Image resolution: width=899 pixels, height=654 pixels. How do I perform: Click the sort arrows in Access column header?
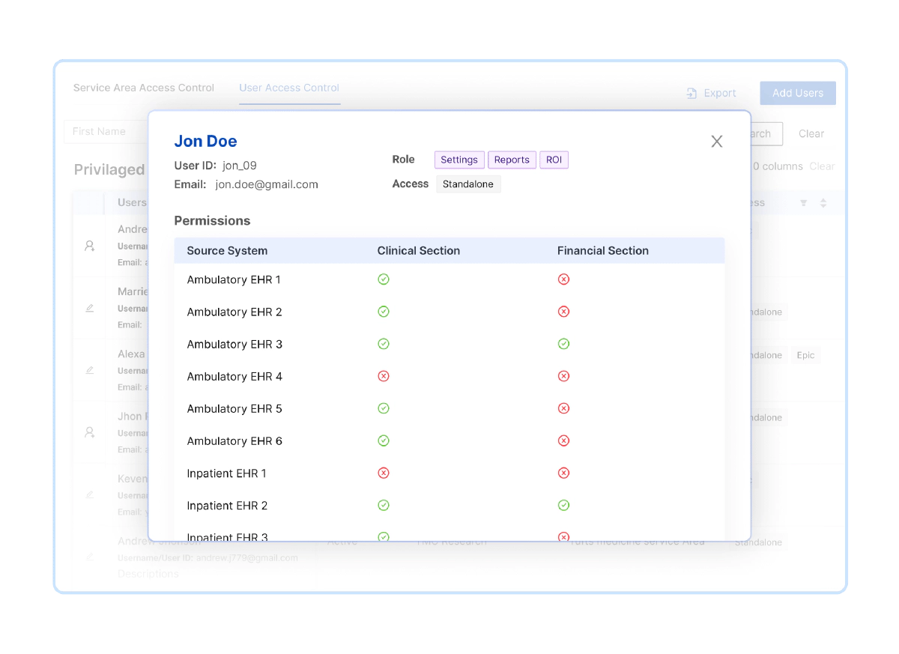point(823,203)
